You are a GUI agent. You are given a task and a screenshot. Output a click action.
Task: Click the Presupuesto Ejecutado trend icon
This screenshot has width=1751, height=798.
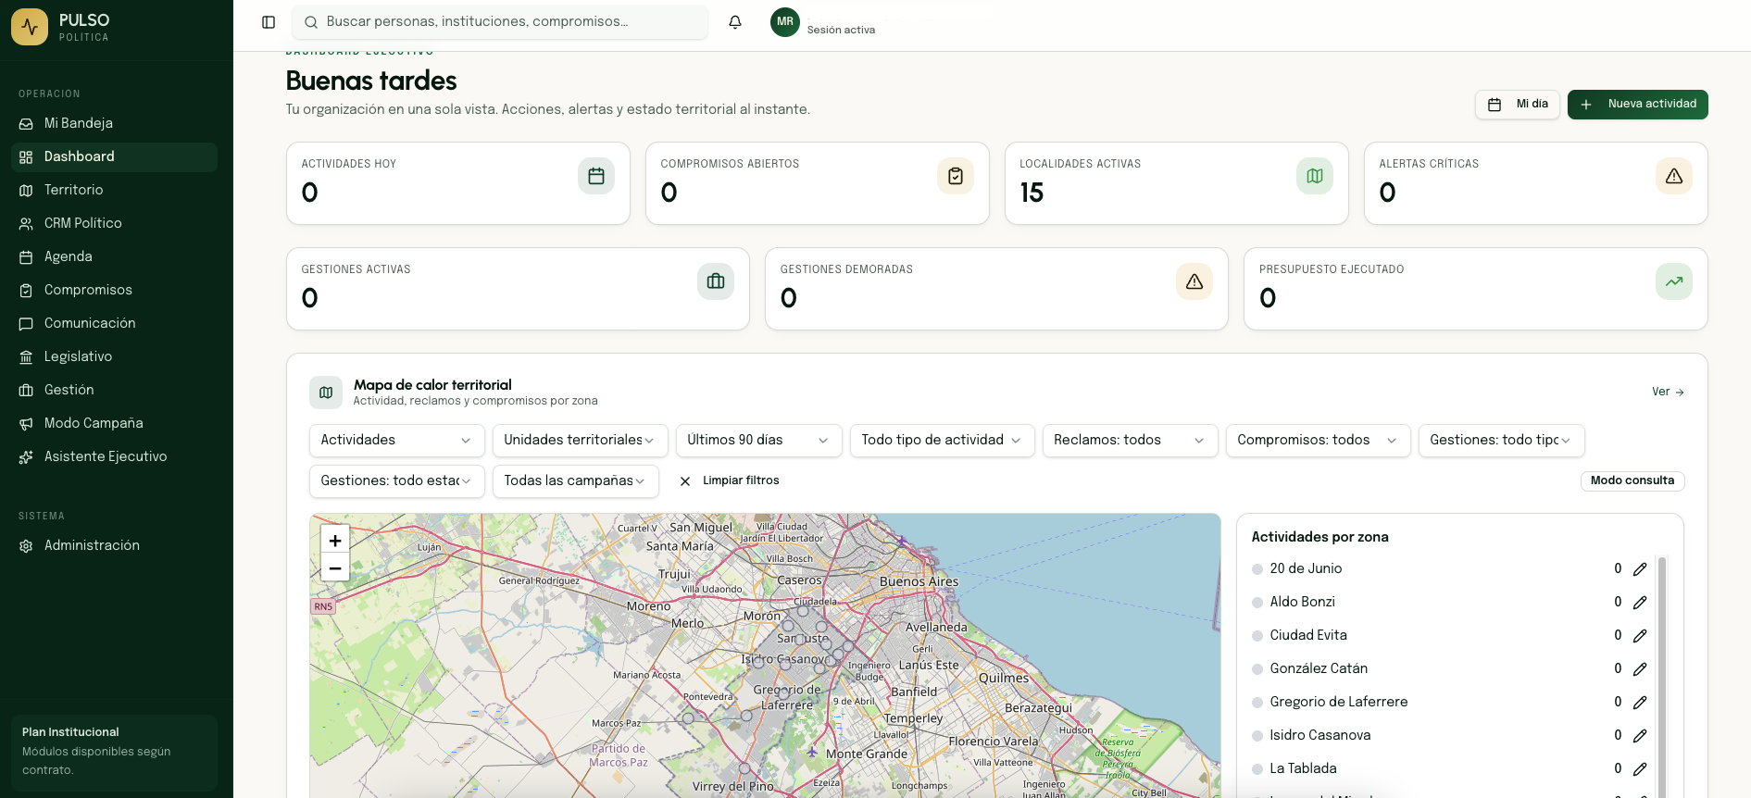coord(1674,281)
